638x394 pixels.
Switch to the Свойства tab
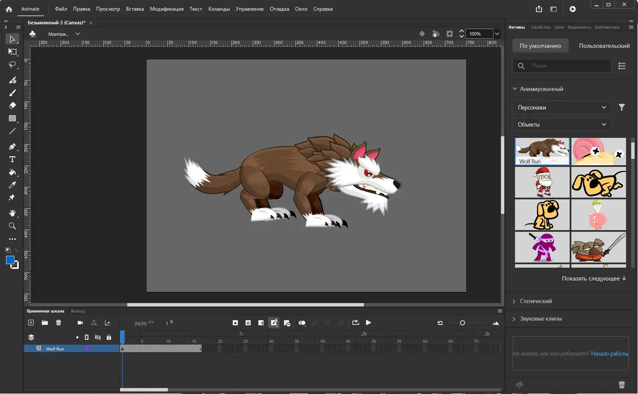point(541,27)
